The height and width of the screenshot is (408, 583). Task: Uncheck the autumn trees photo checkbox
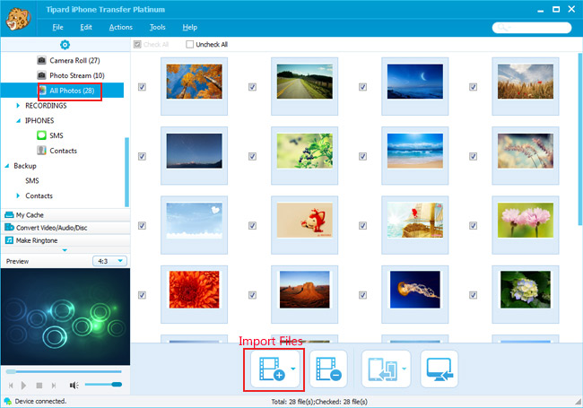142,87
